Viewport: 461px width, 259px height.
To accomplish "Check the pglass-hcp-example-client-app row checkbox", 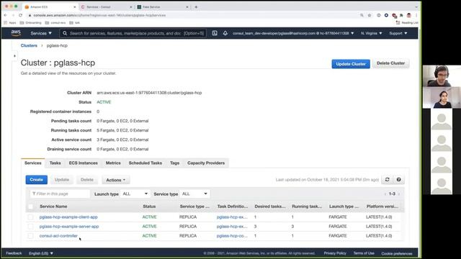I will coord(30,217).
